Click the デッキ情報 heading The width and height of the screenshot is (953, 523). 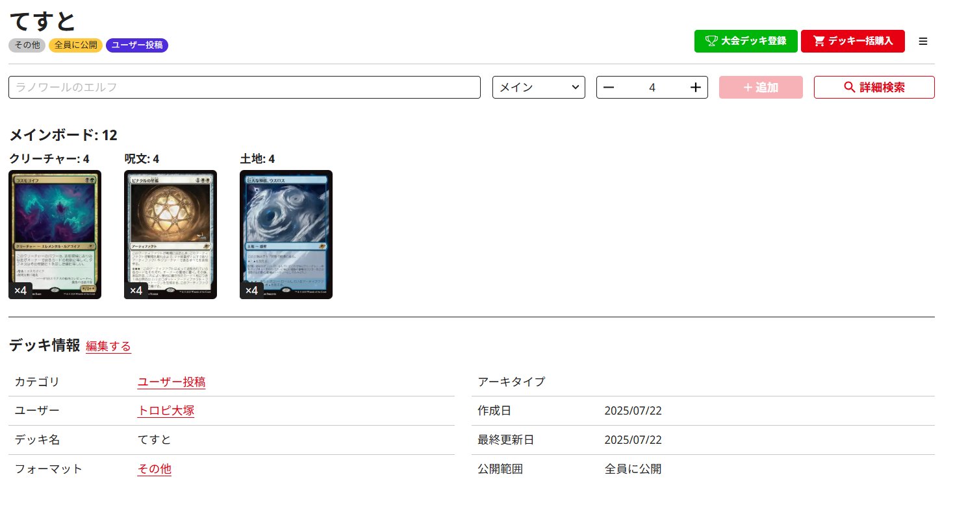(x=44, y=346)
